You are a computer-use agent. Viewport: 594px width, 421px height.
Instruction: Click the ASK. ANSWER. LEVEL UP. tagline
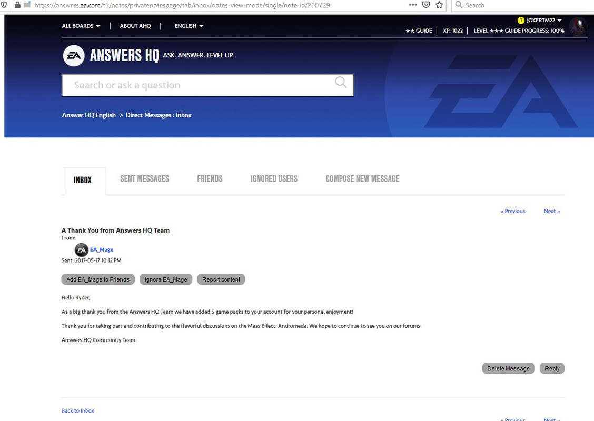point(198,55)
